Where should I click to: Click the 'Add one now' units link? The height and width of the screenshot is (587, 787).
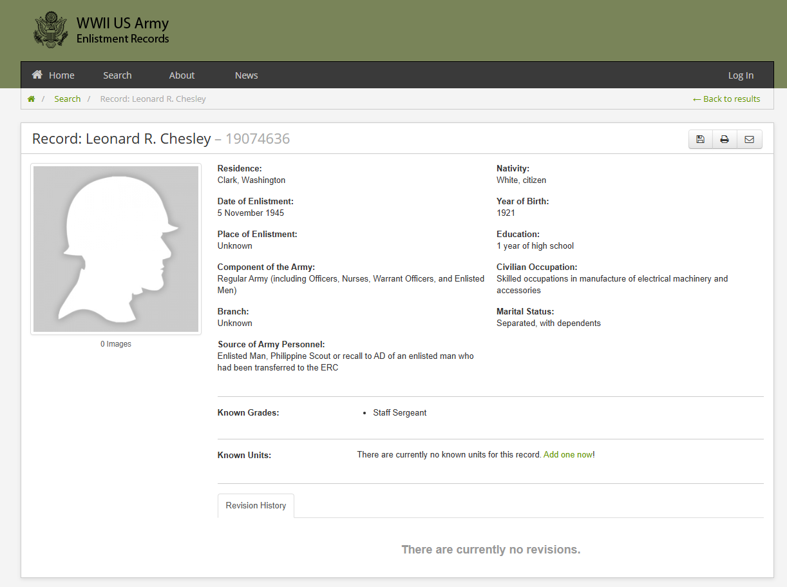point(567,455)
